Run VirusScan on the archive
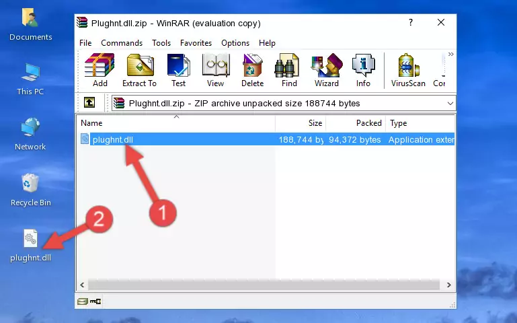517x323 pixels. pos(408,70)
